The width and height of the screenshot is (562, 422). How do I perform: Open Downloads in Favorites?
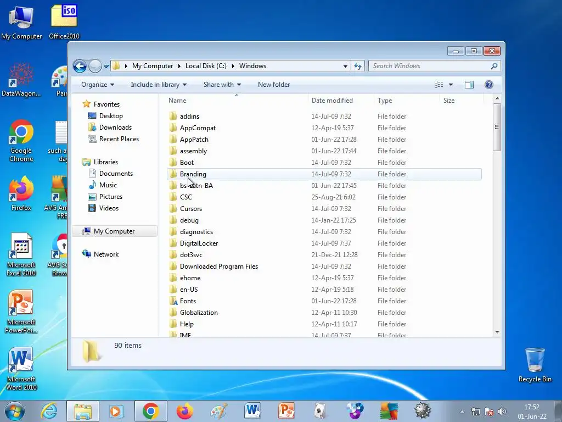115,127
